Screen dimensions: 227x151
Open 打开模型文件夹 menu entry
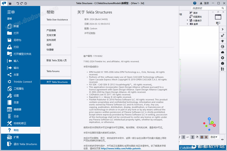tap(20, 54)
